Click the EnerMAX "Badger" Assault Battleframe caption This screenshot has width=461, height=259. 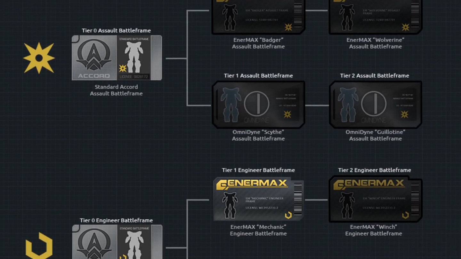point(258,43)
